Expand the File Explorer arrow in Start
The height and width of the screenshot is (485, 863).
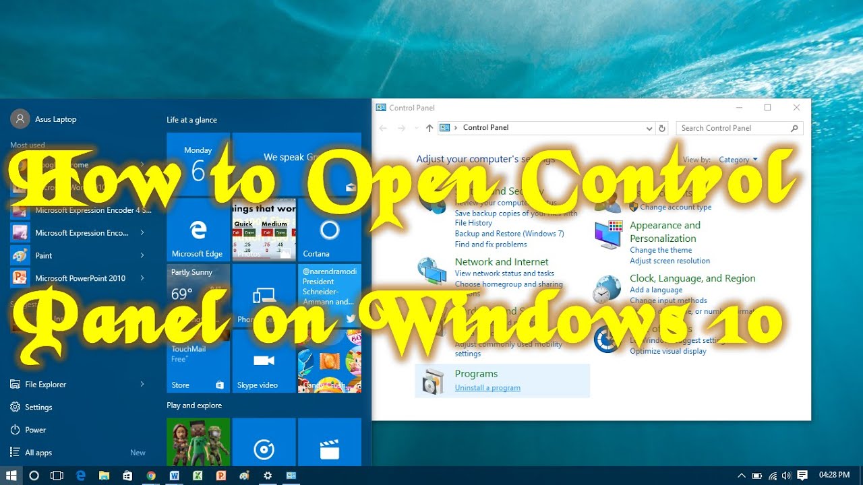tap(142, 384)
